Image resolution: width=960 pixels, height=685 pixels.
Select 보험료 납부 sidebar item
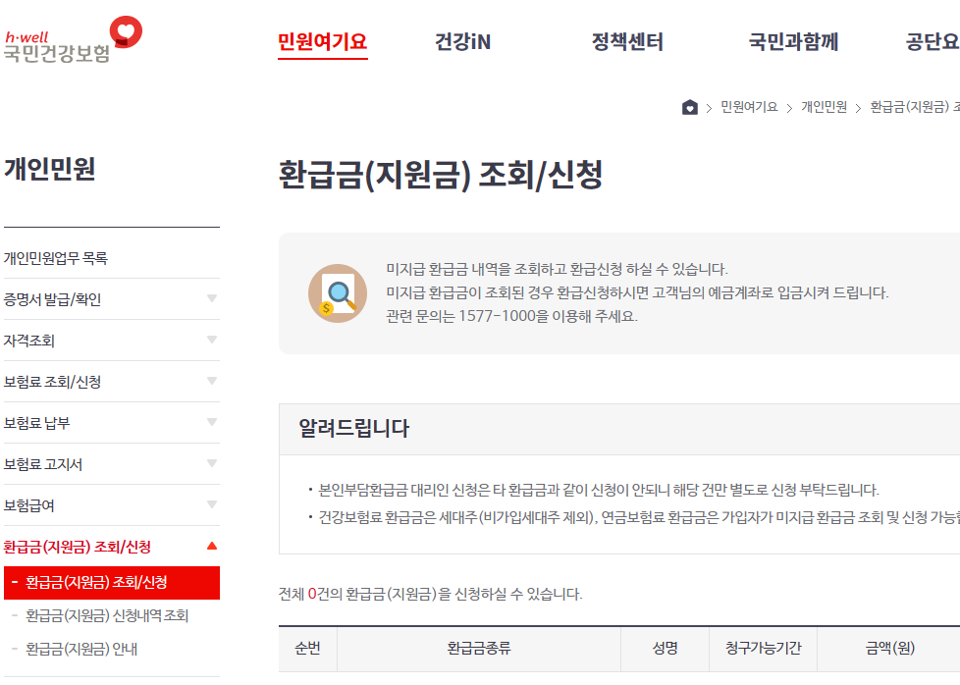coord(36,423)
